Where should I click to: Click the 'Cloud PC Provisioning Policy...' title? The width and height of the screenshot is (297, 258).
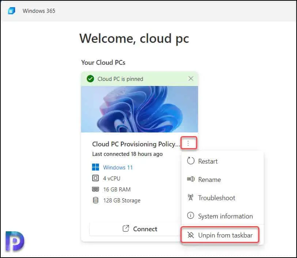136,144
